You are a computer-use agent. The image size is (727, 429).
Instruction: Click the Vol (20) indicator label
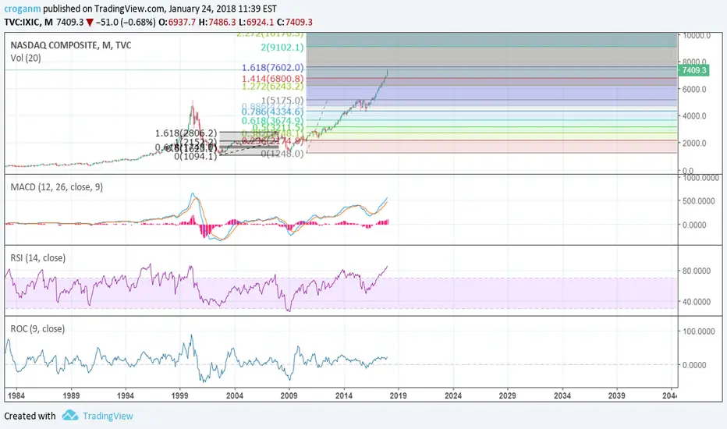[26, 58]
